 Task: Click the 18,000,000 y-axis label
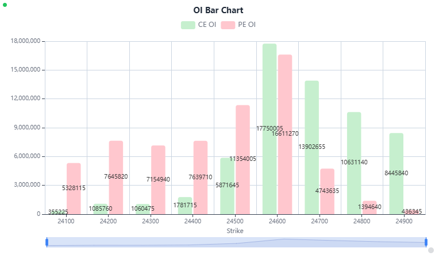point(25,41)
